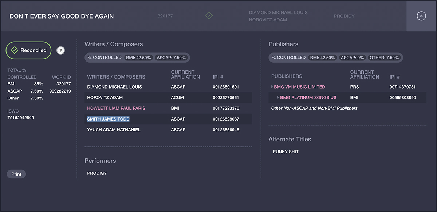The height and width of the screenshot is (212, 437).
Task: Open BMG VM Music Limited link
Action: click(x=299, y=87)
